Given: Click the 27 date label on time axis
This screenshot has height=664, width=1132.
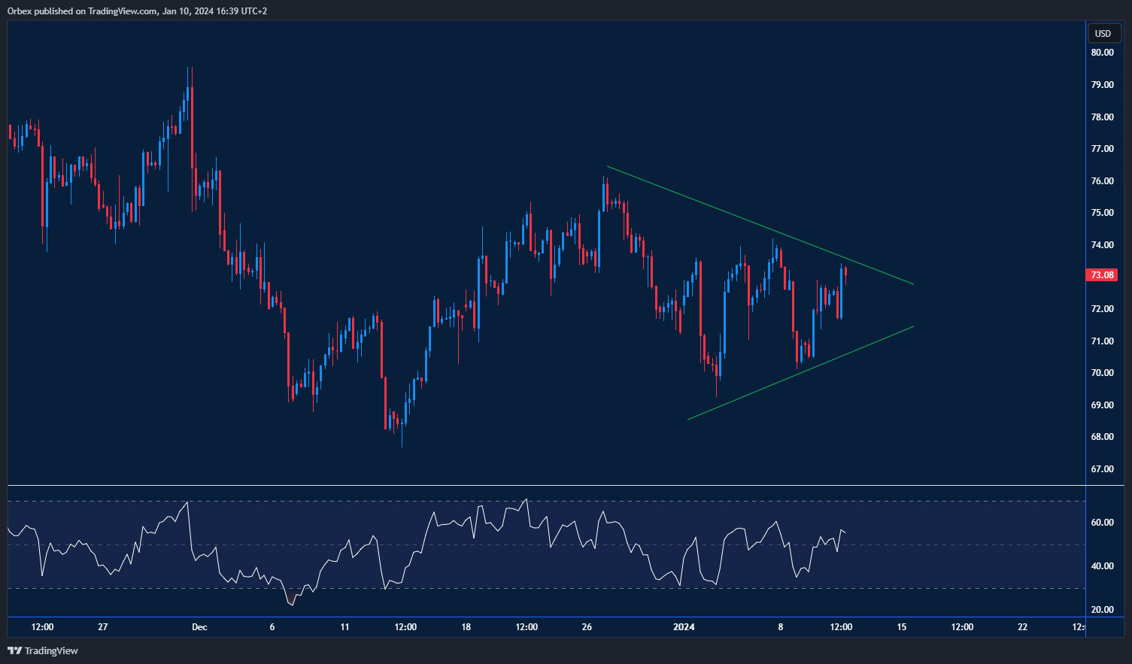Looking at the screenshot, I should pyautogui.click(x=103, y=627).
